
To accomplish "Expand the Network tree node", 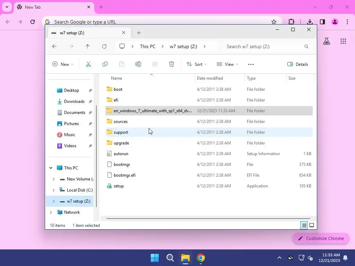I will [x=51, y=212].
